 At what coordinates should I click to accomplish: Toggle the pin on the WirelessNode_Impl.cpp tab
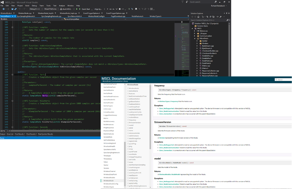[x=79, y=13]
